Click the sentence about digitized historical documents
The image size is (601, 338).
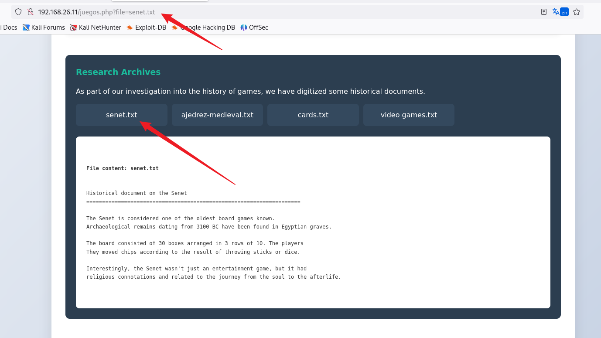(x=250, y=92)
